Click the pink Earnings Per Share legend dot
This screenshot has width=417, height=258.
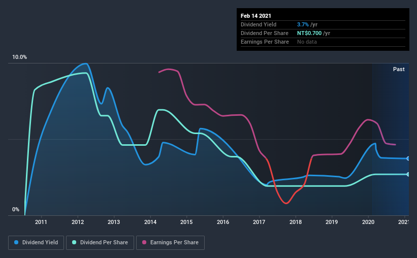pos(144,242)
